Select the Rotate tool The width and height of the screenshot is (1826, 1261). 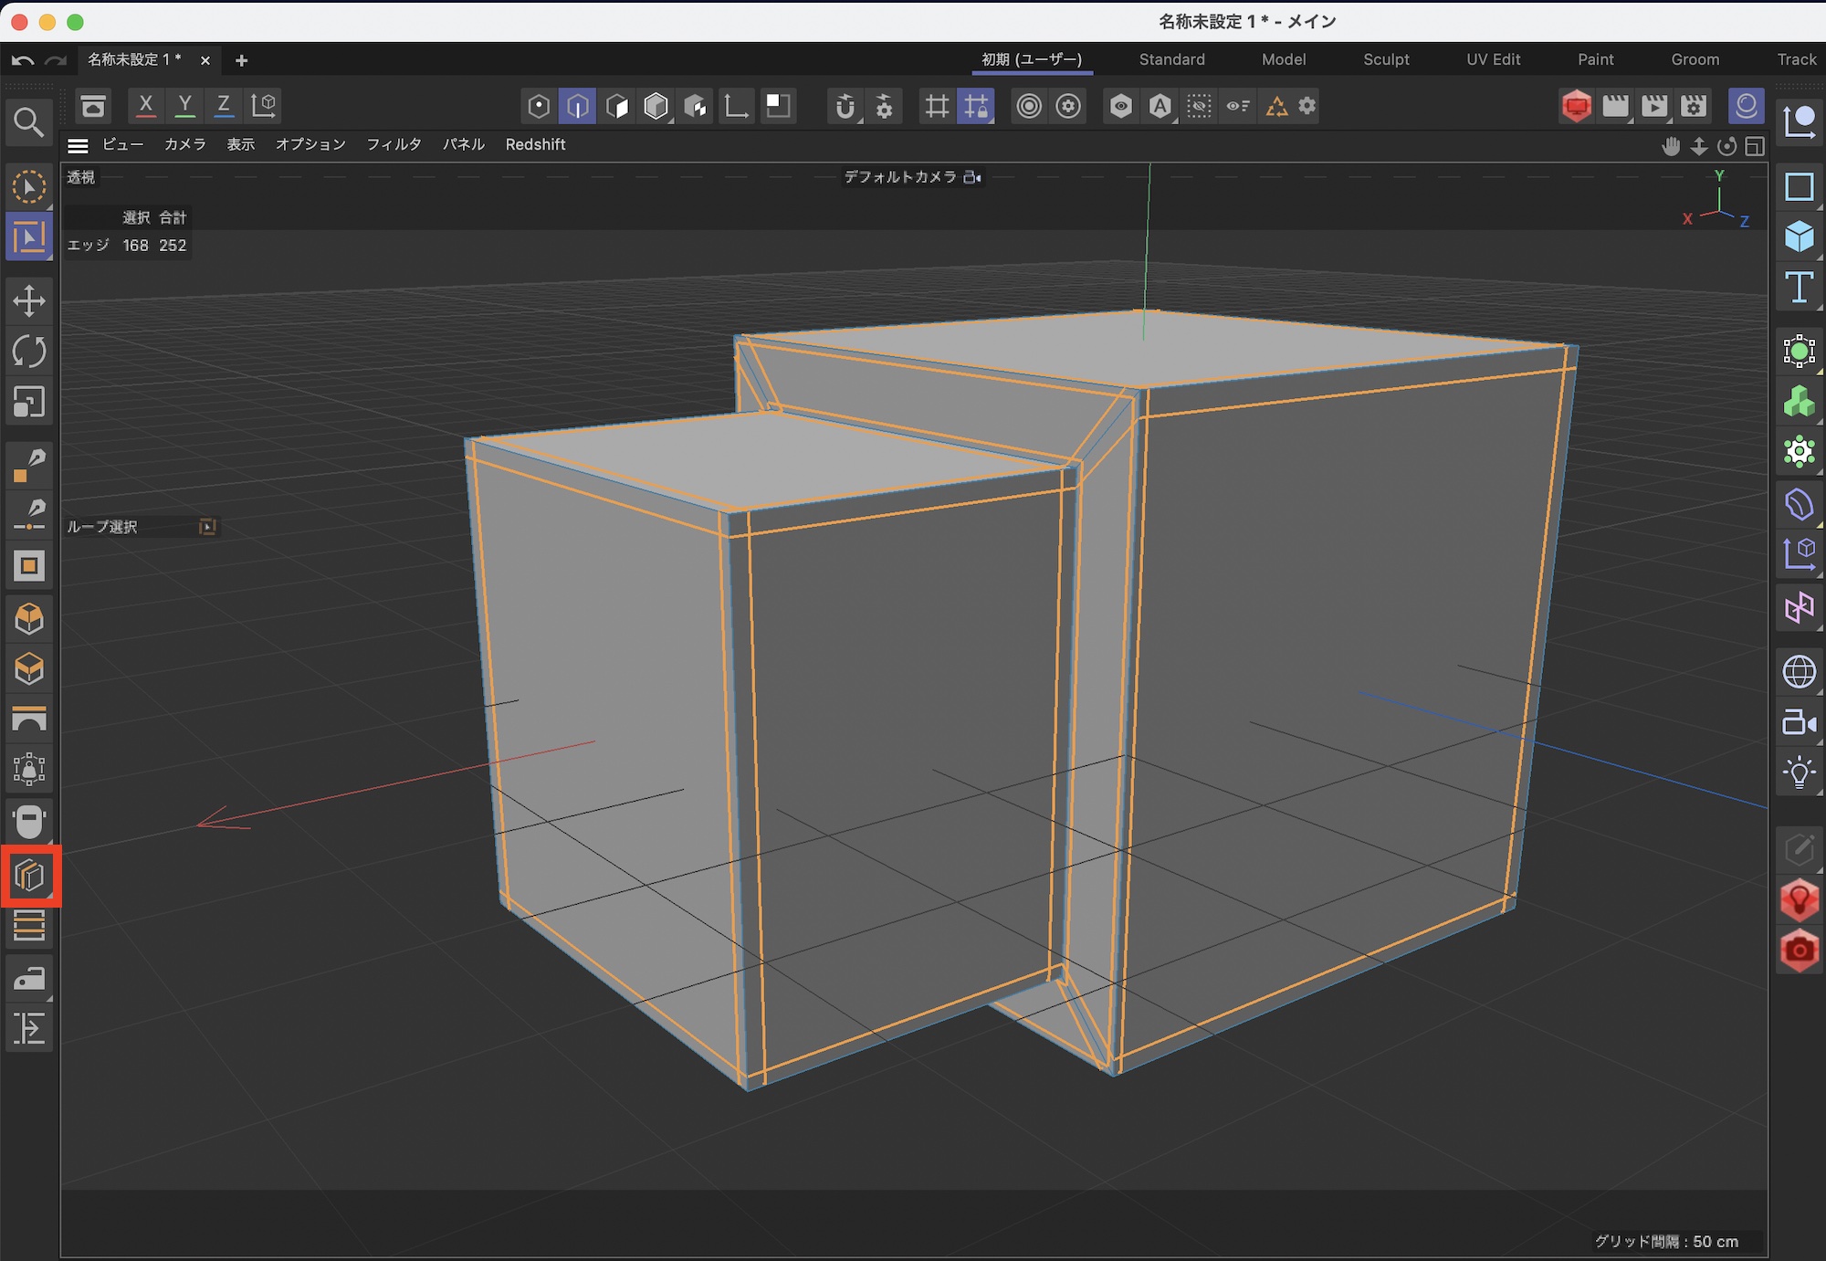click(x=29, y=352)
